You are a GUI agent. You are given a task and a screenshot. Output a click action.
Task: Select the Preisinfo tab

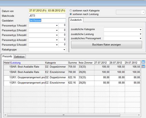pos(7,56)
